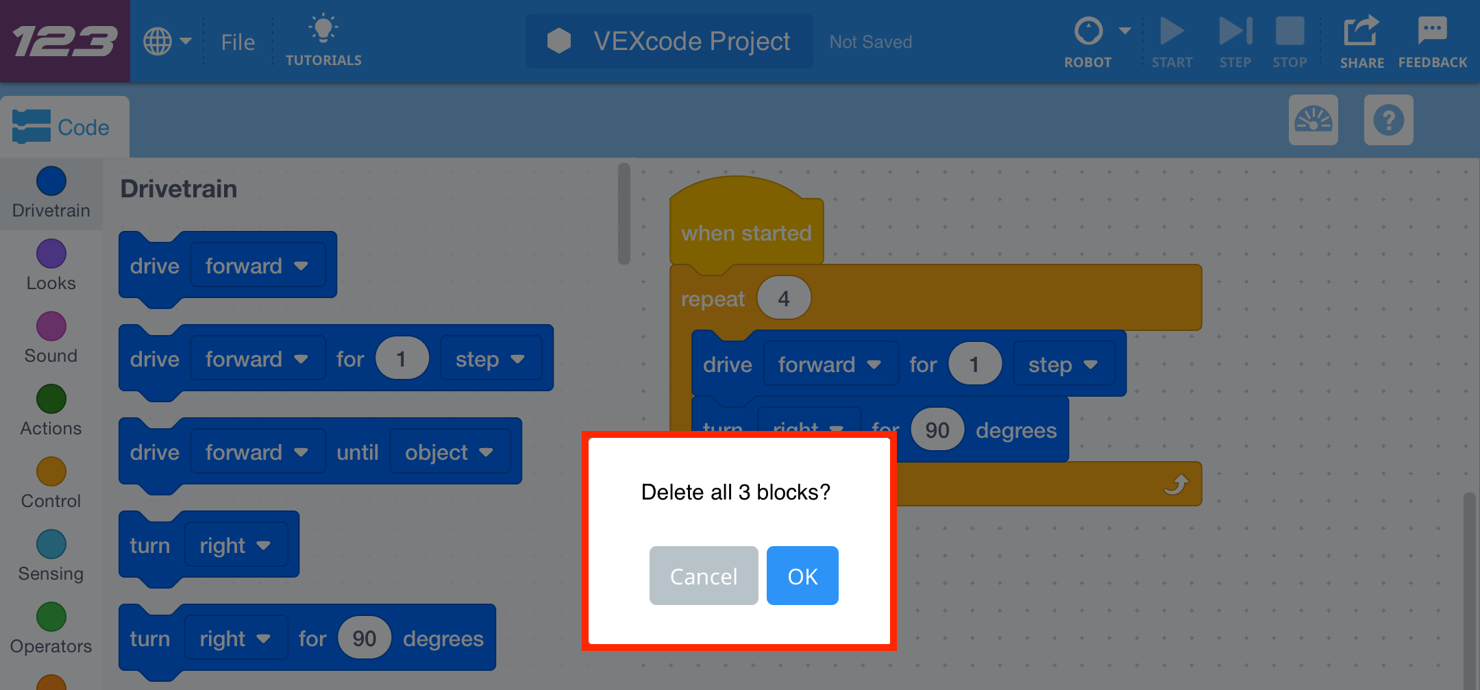Viewport: 1480px width, 690px height.
Task: Open the File menu
Action: 237,41
